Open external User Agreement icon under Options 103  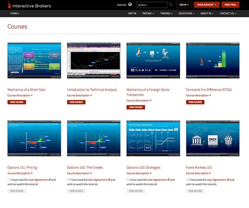tap(169, 180)
